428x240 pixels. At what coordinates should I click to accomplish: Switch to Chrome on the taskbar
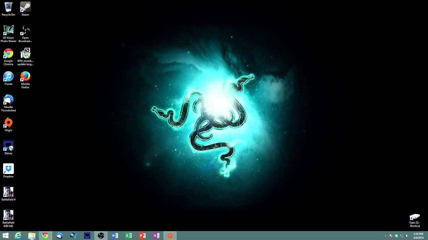coord(45,236)
